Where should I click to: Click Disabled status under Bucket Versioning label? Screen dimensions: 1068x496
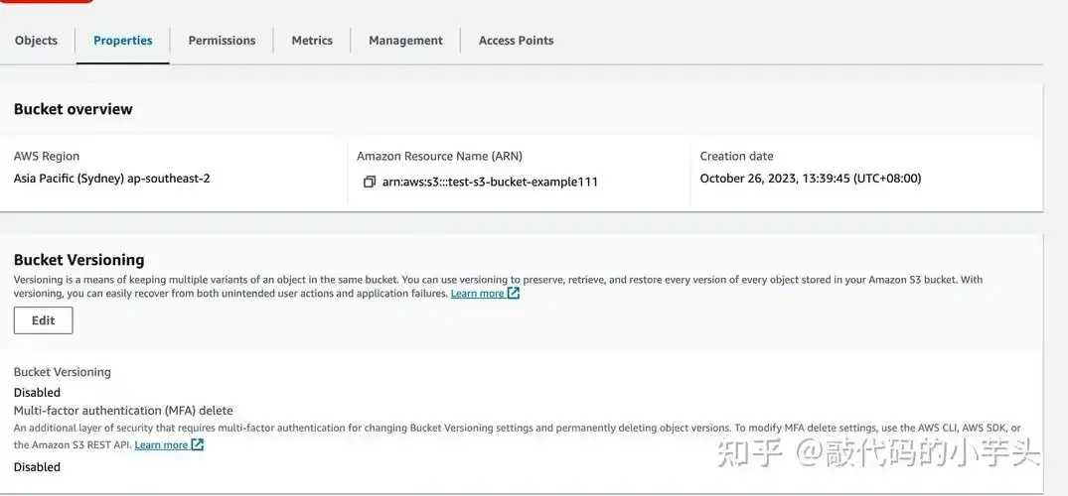point(37,392)
